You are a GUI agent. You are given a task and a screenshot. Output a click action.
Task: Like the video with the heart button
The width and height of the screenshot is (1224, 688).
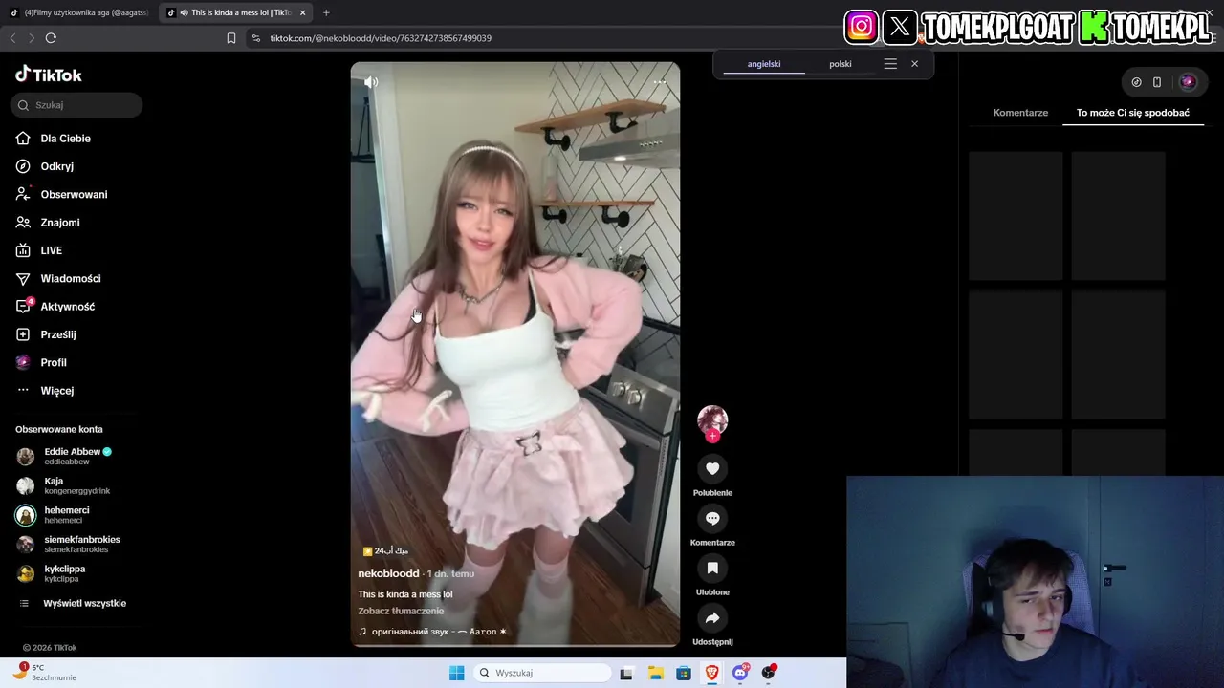tap(712, 468)
